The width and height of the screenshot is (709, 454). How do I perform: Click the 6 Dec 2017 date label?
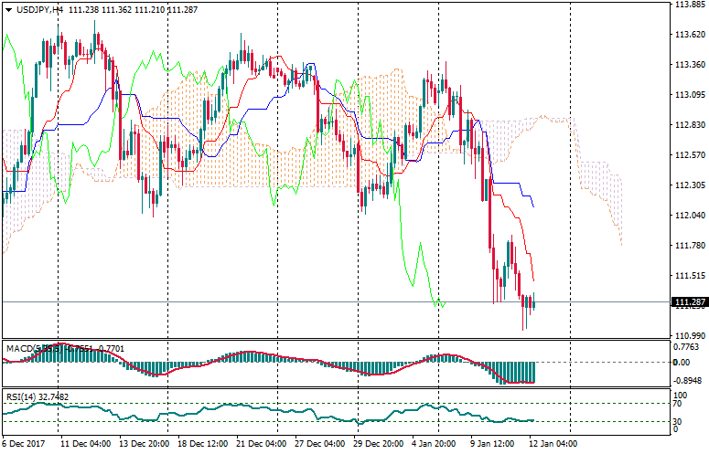coord(25,442)
